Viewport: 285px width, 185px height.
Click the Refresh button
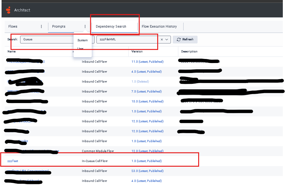pos(185,39)
